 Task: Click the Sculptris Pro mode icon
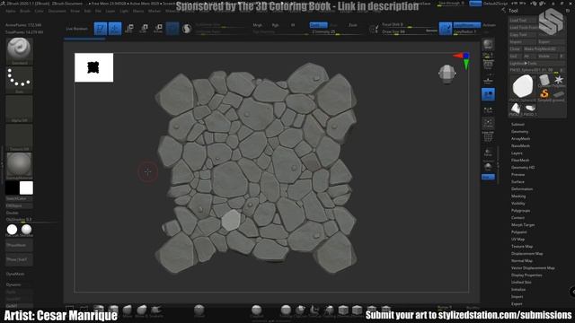click(187, 29)
